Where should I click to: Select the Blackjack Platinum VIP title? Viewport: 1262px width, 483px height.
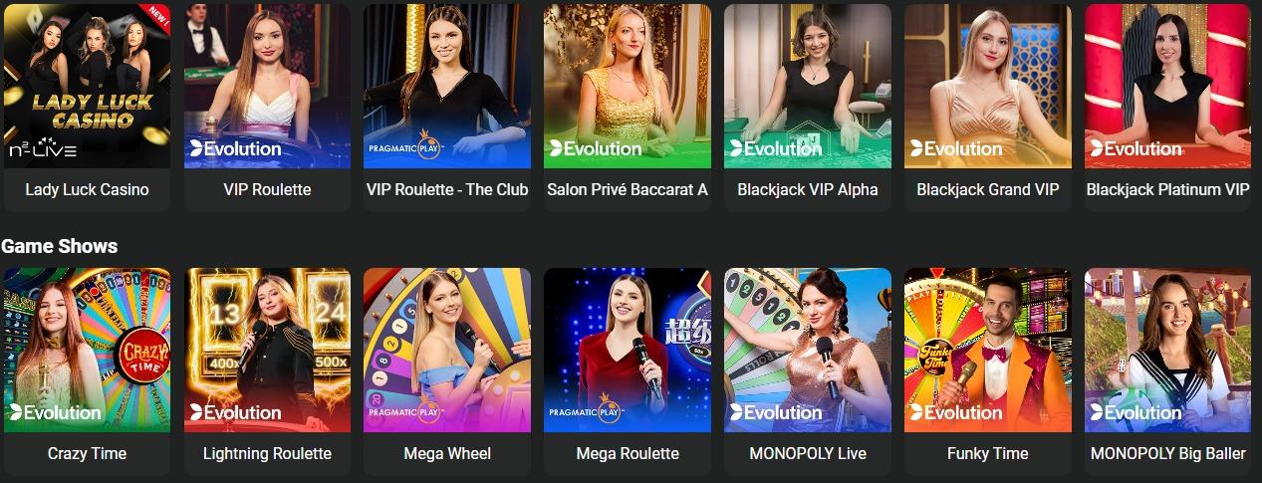click(x=1167, y=189)
